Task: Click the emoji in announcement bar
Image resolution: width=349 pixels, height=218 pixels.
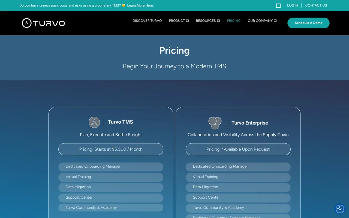Action: [124, 5]
